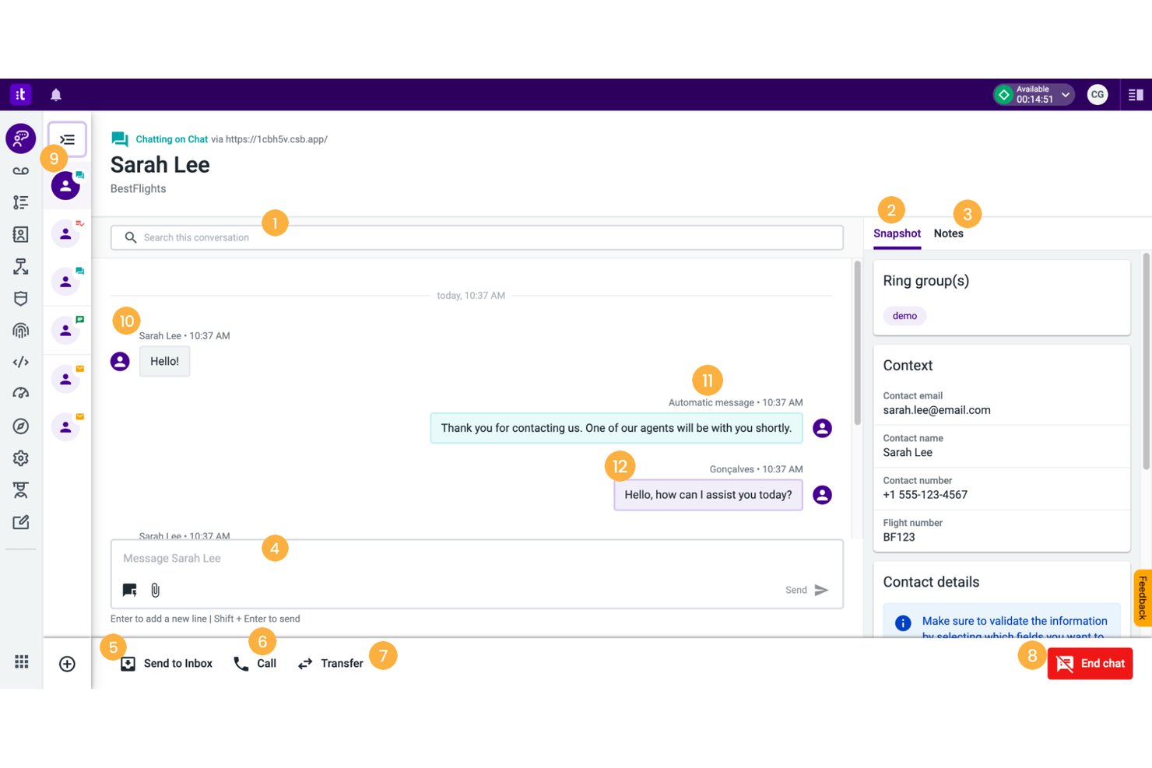
Task: Click the conversation scrollbar
Action: 857,342
